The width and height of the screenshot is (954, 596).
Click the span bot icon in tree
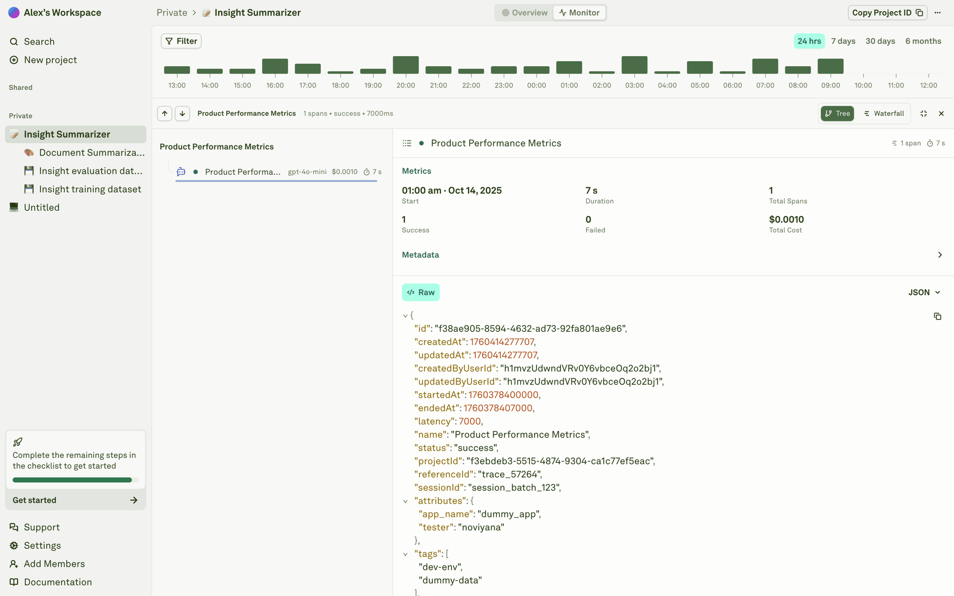(181, 172)
